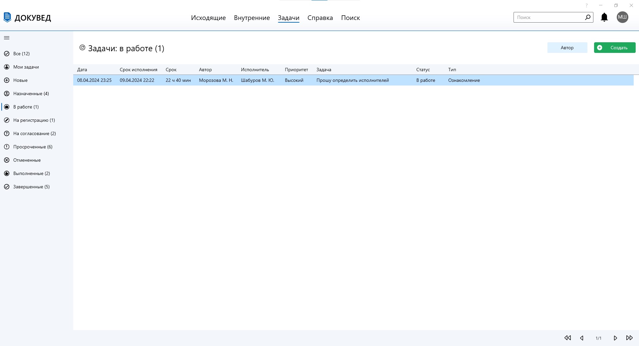The height and width of the screenshot is (346, 639).
Task: Click the 1/1 page indicator
Action: tap(598, 338)
